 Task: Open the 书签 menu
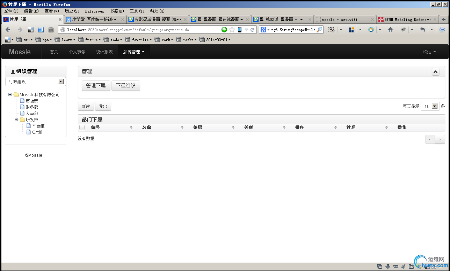coord(117,11)
